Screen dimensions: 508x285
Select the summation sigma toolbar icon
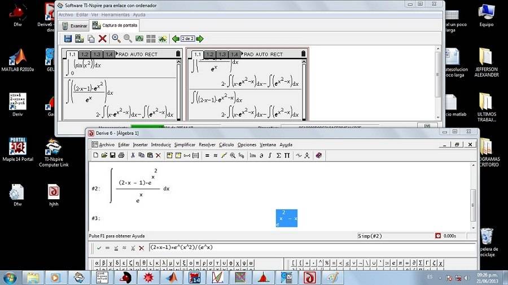coord(278,155)
